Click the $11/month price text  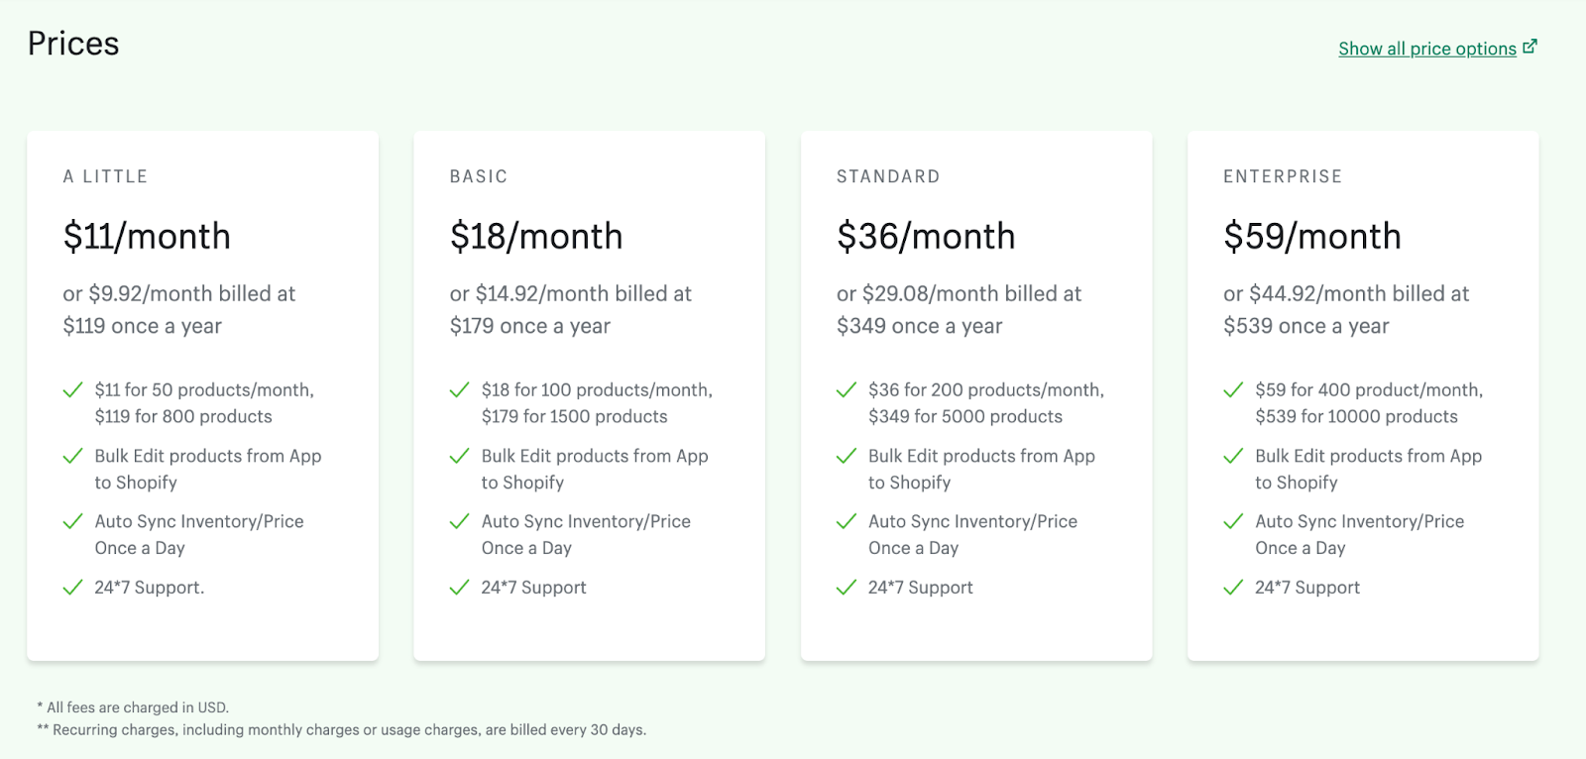tap(147, 237)
